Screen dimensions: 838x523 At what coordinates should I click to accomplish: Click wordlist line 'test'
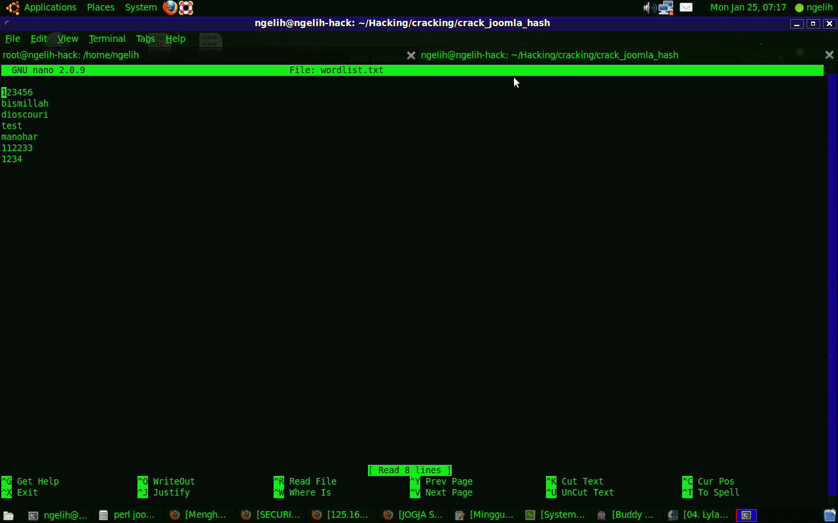pos(12,126)
